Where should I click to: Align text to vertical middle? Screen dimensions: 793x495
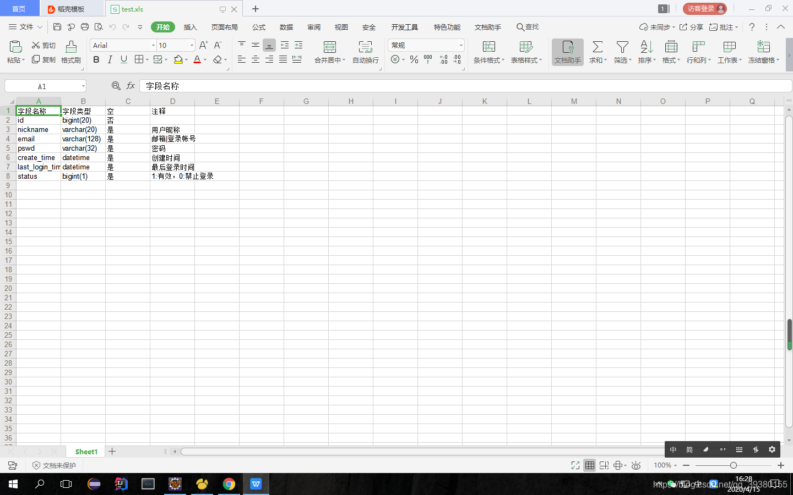(256, 45)
